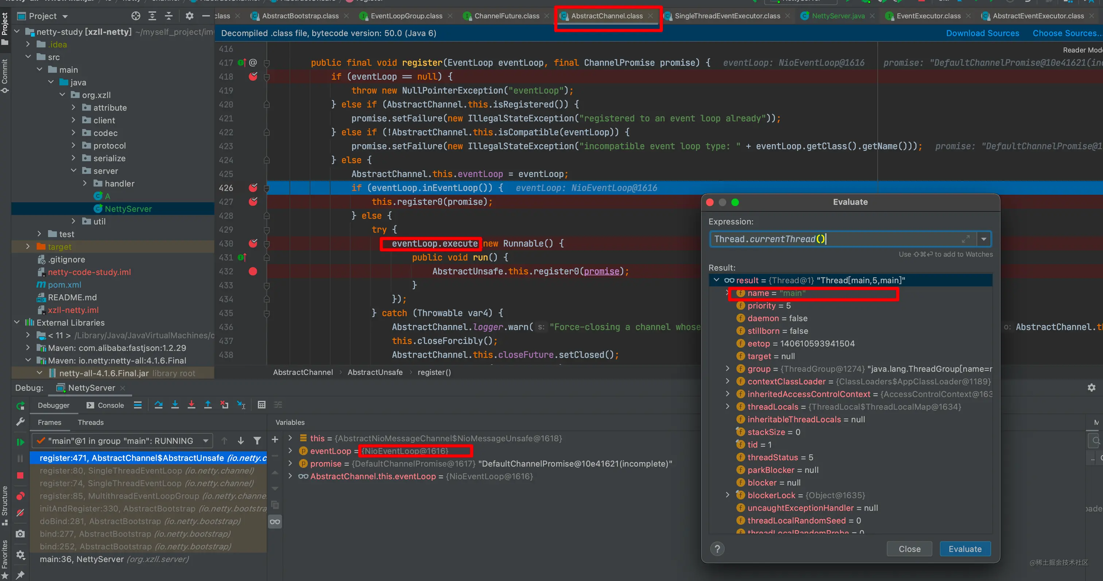Open the Console tab in the debug panel
This screenshot has width=1103, height=581.
pyautogui.click(x=105, y=405)
